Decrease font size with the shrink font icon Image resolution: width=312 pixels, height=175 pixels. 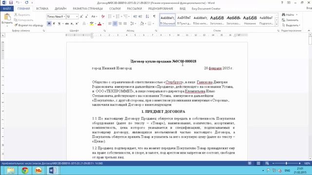[x=87, y=17]
